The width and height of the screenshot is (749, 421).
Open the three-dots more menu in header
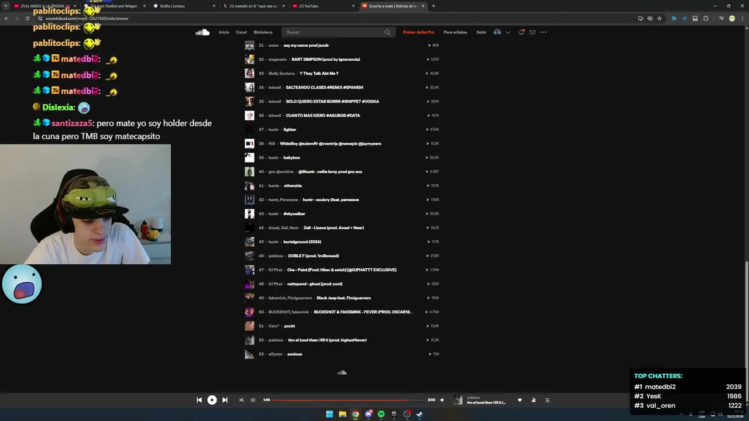544,32
